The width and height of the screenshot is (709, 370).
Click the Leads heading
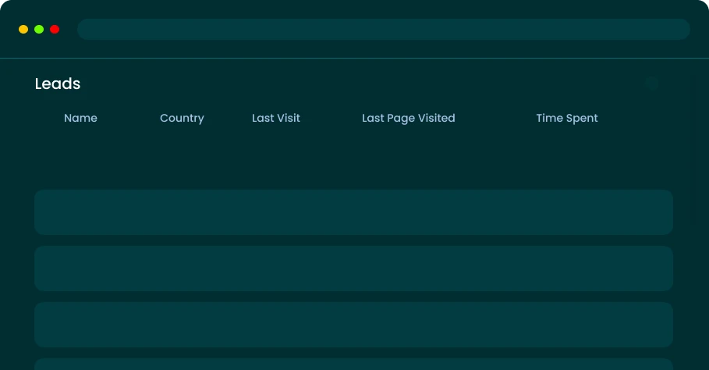tap(58, 84)
